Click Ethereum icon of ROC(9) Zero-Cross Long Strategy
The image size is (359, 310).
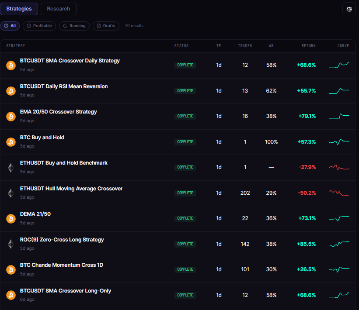click(11, 244)
